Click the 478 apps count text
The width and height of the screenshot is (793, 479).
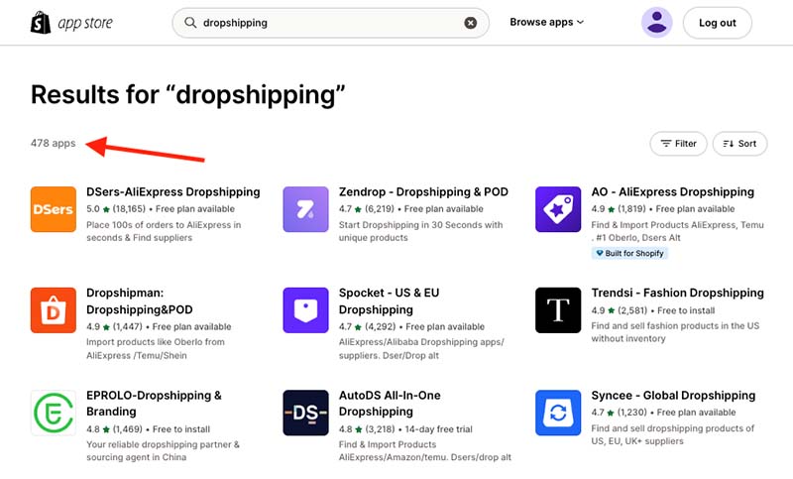(x=54, y=143)
